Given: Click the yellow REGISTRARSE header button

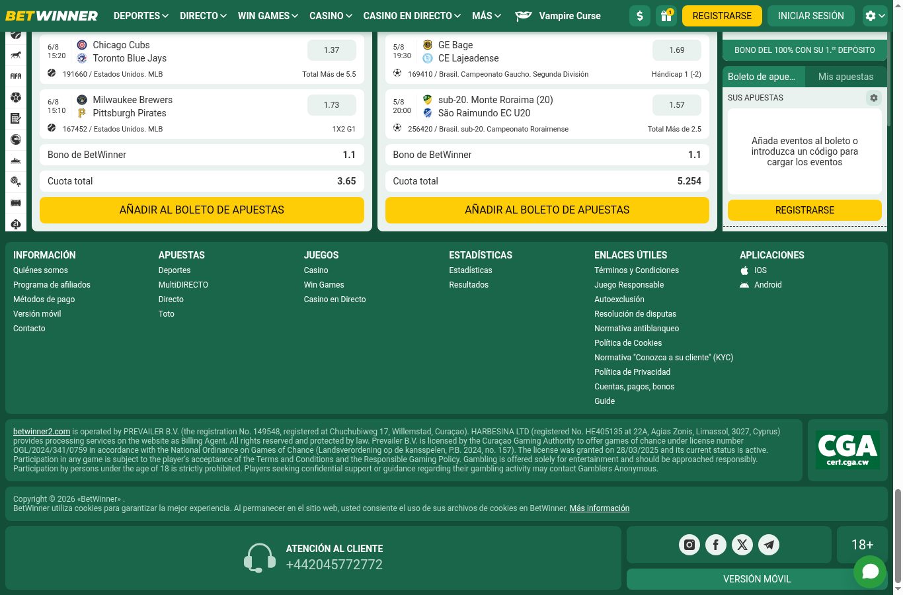Looking at the screenshot, I should pyautogui.click(x=722, y=16).
